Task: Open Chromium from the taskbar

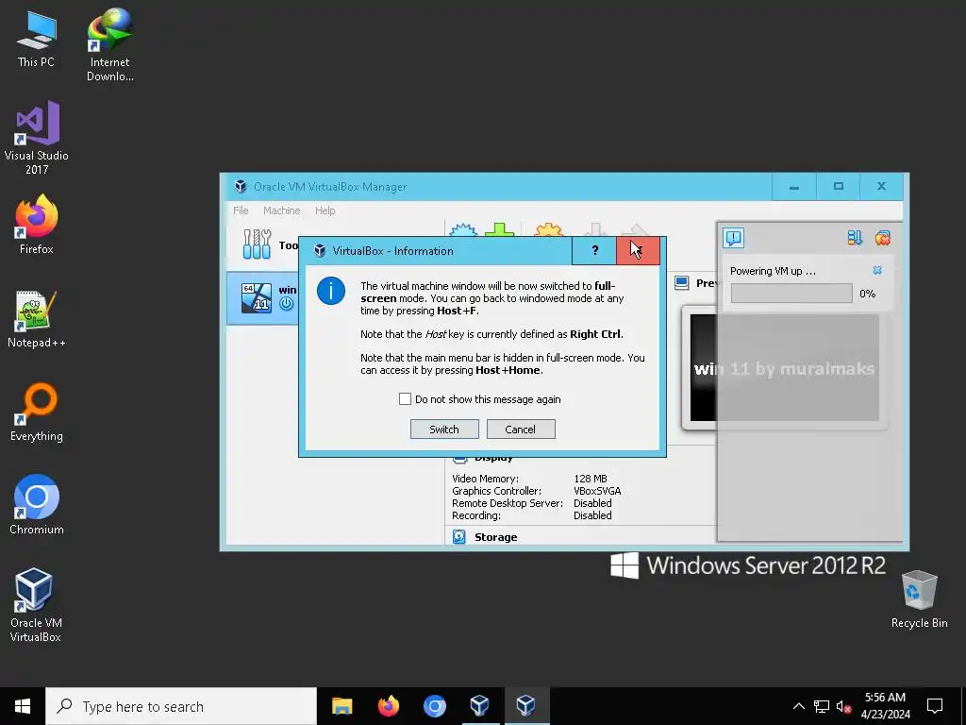Action: (434, 706)
